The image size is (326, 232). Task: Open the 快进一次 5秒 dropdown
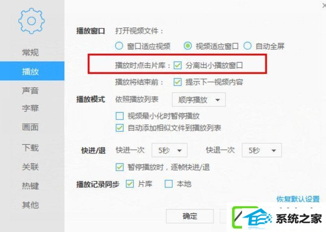169,150
